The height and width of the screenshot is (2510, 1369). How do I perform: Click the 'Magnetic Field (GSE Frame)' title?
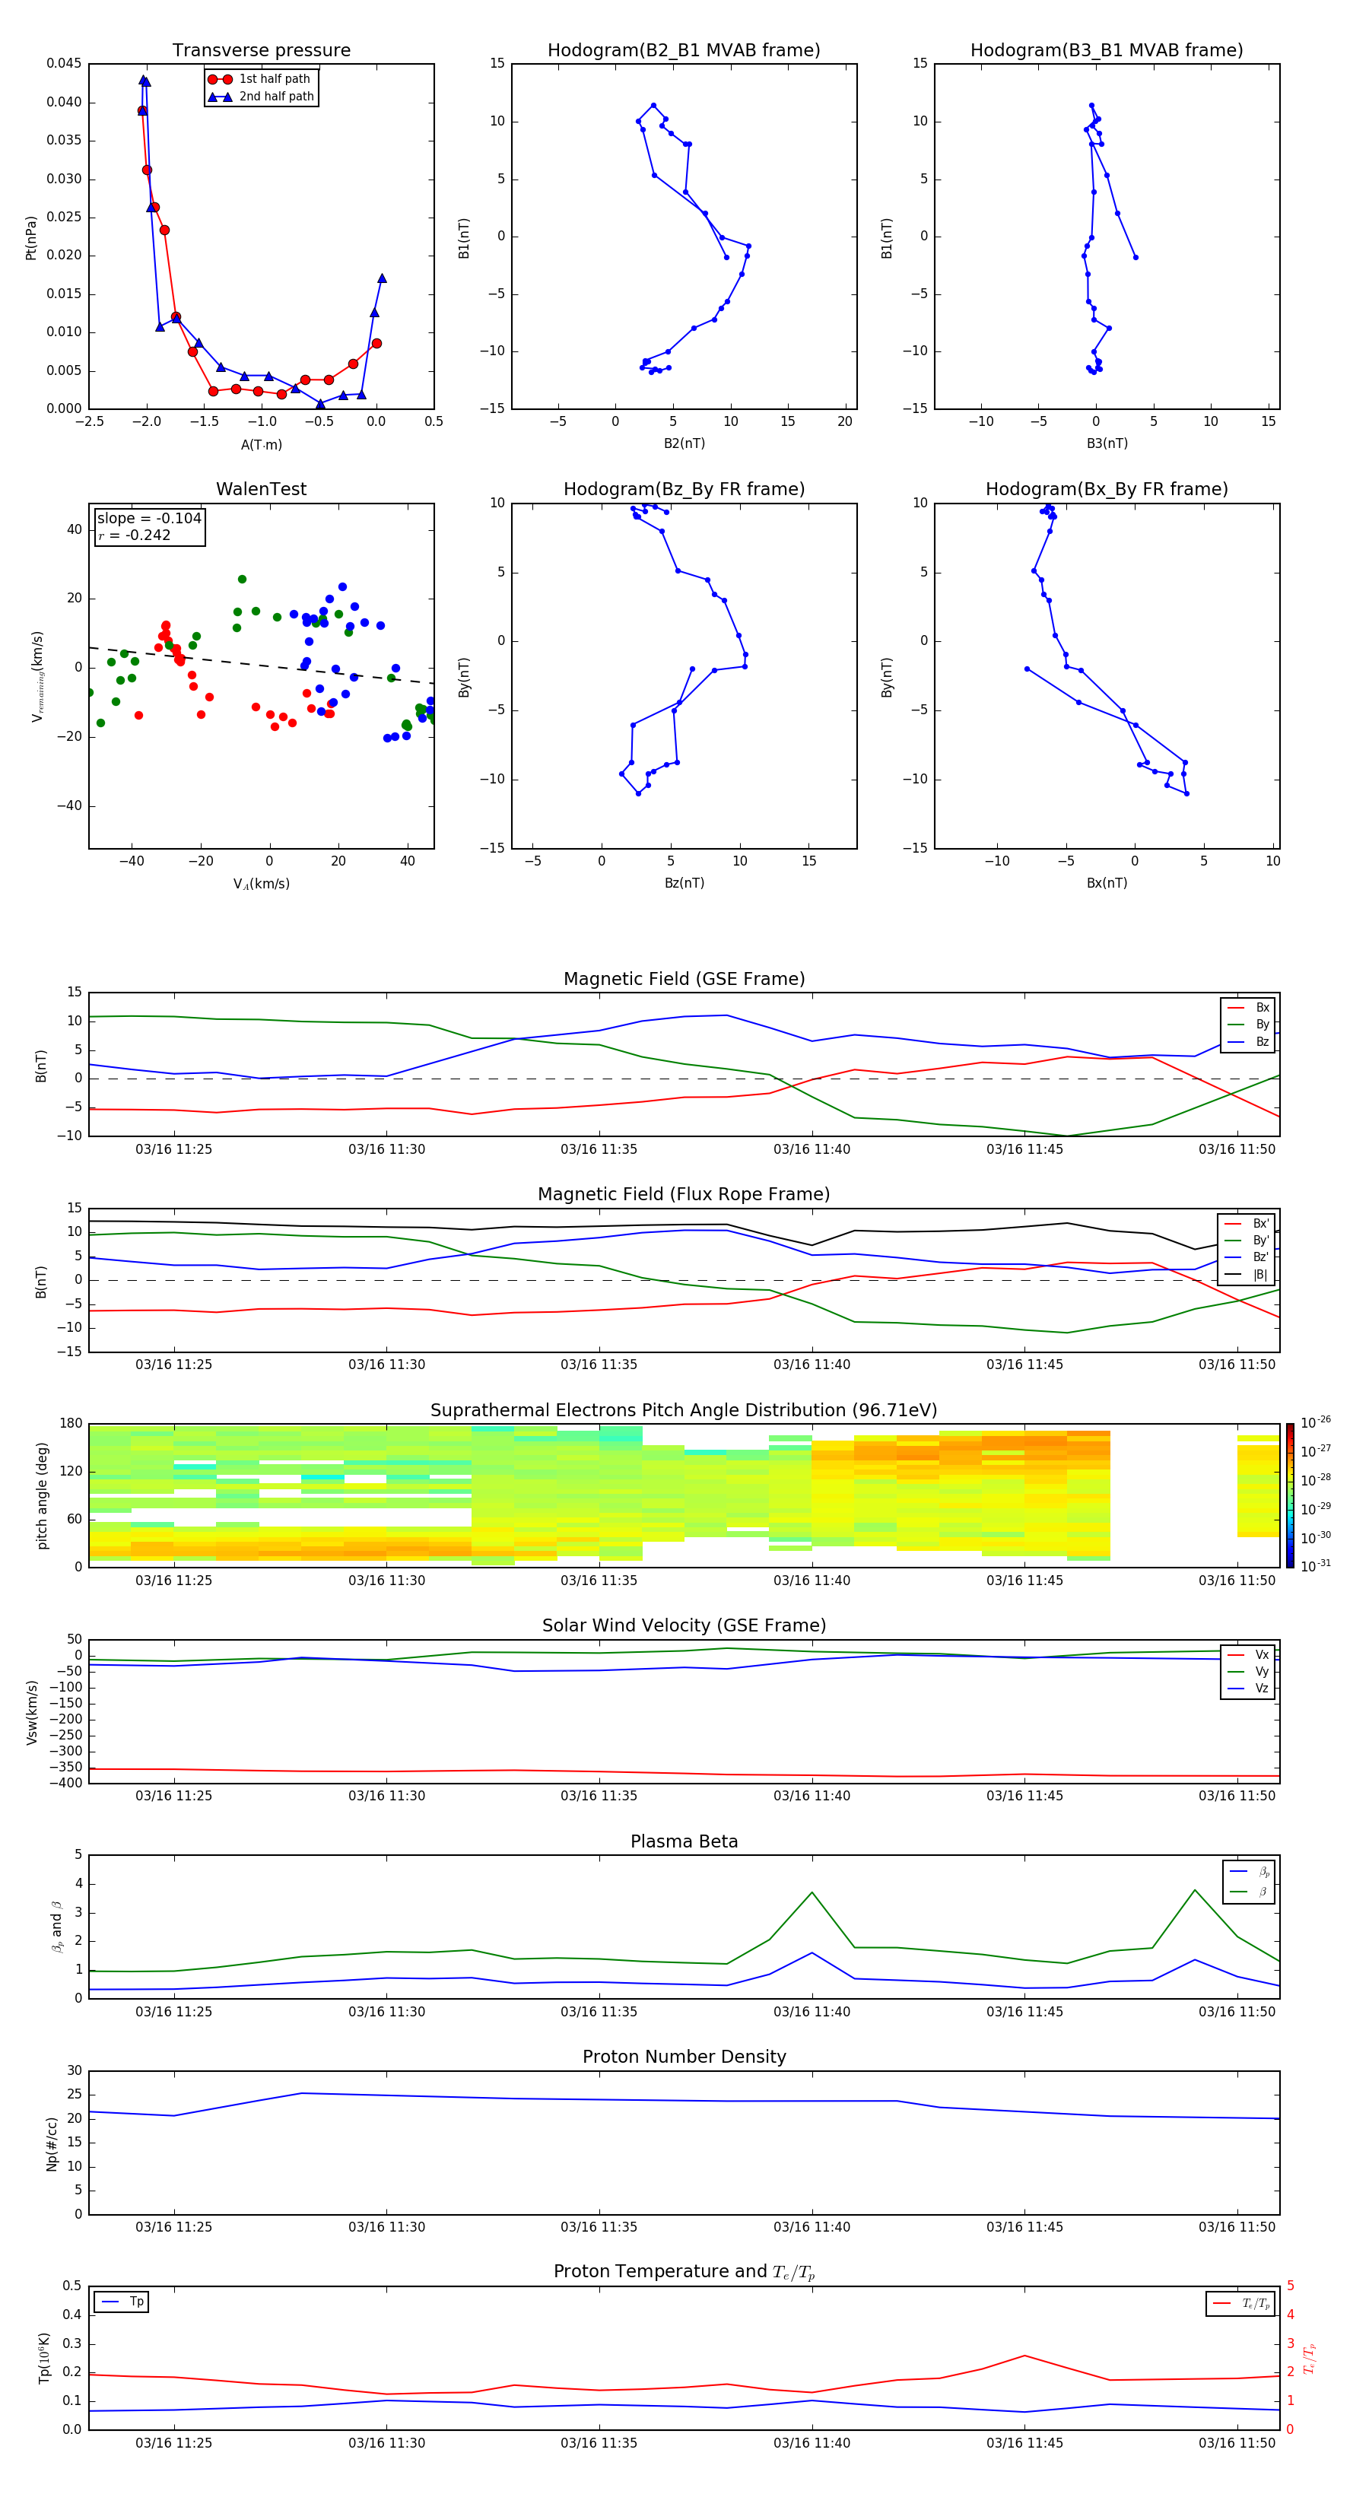tap(684, 979)
